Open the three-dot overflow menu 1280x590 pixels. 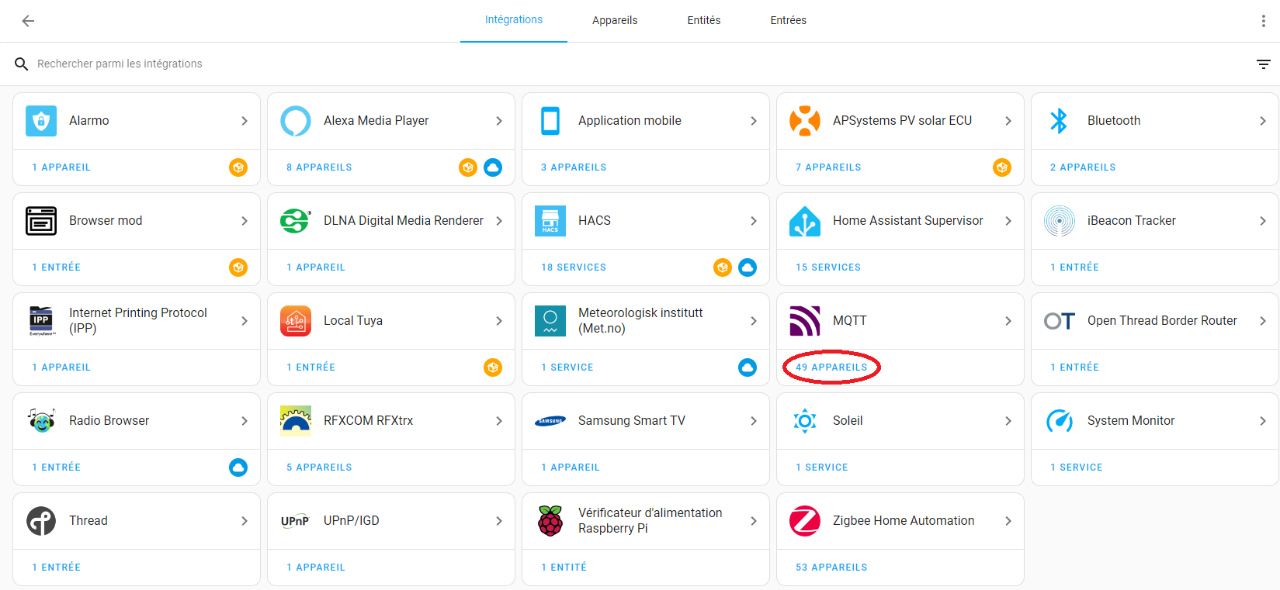coord(1263,21)
